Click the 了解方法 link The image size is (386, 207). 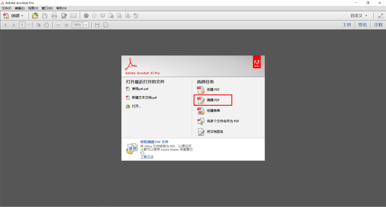(147, 157)
